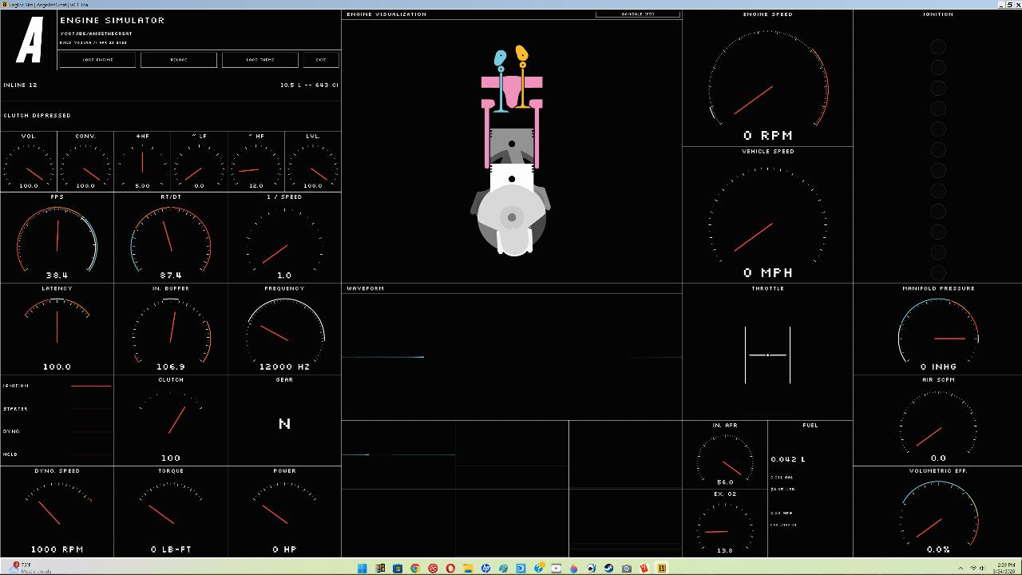Open Steam from the taskbar
Screen dimensions: 1022x575
click(x=608, y=568)
